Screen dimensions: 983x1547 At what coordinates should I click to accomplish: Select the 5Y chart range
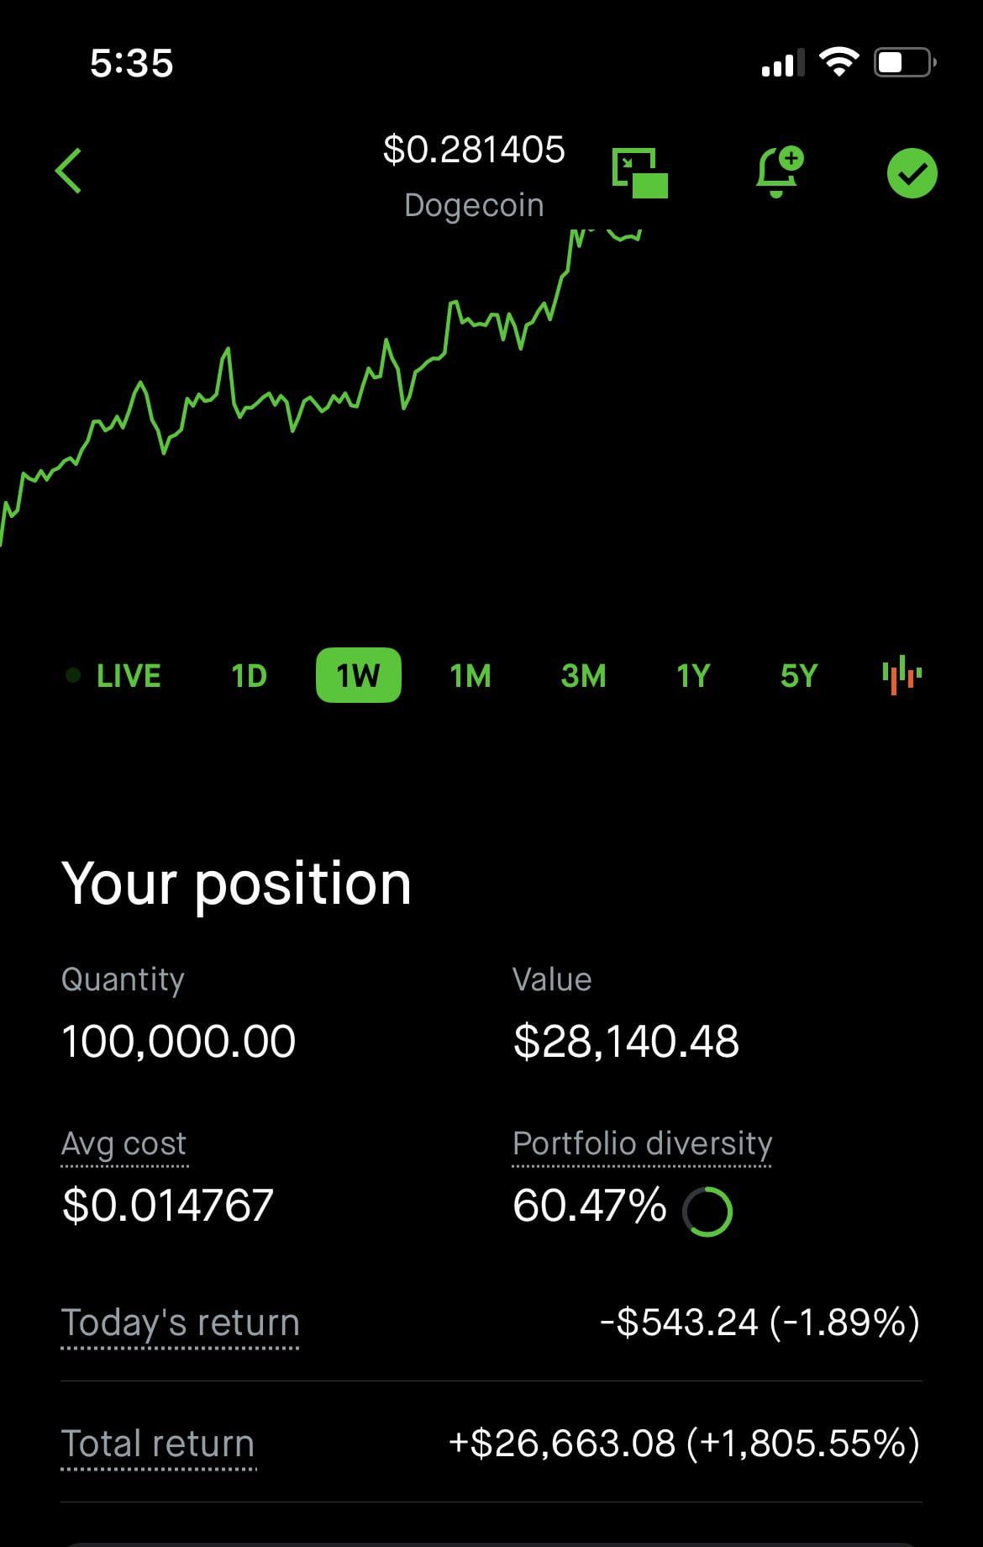pyautogui.click(x=798, y=676)
